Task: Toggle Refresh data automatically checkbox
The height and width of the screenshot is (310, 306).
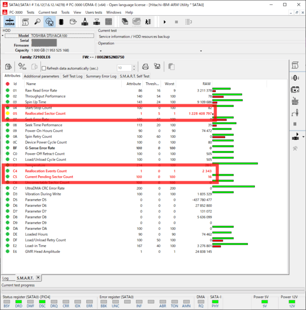Action: (x=44, y=68)
